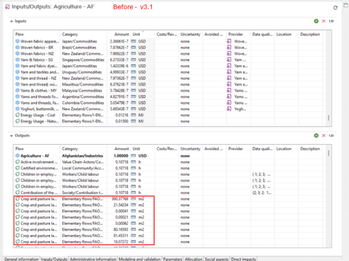This screenshot has width=349, height=261.
Task: Select Society/Contribution t... category cell
Action: pyautogui.click(x=83, y=193)
